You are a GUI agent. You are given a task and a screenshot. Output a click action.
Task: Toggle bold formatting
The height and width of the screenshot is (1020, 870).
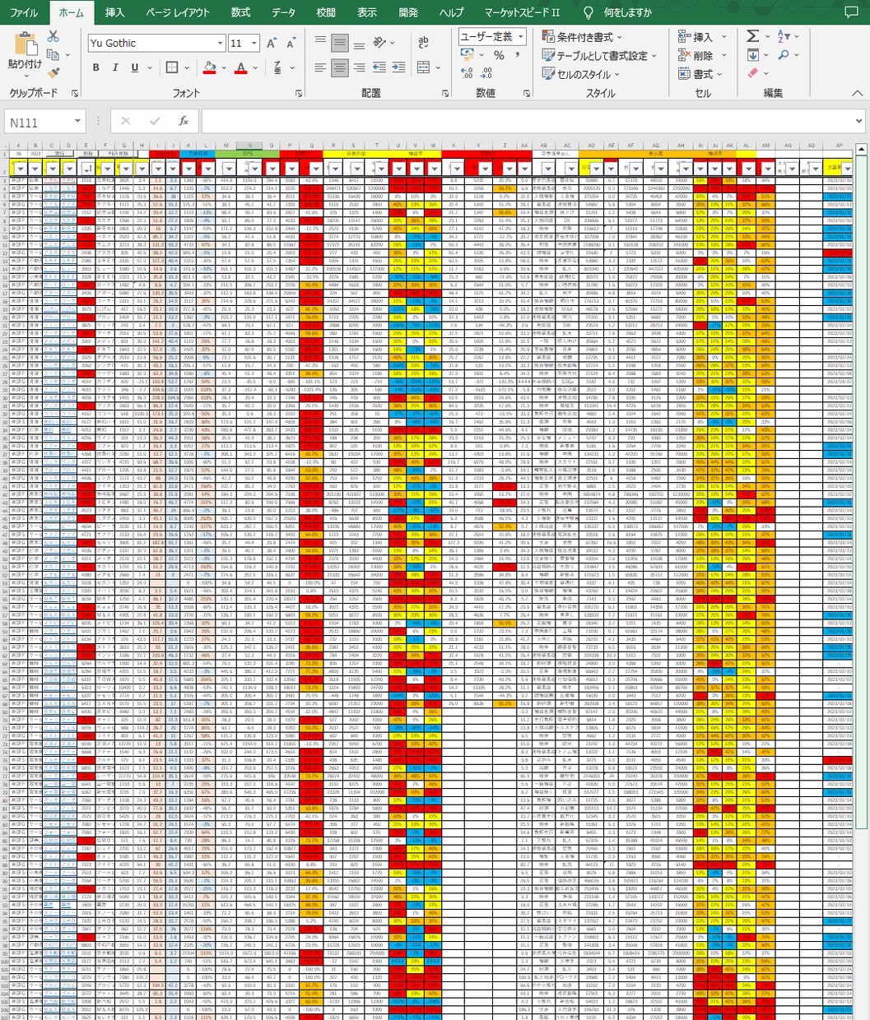(x=96, y=67)
